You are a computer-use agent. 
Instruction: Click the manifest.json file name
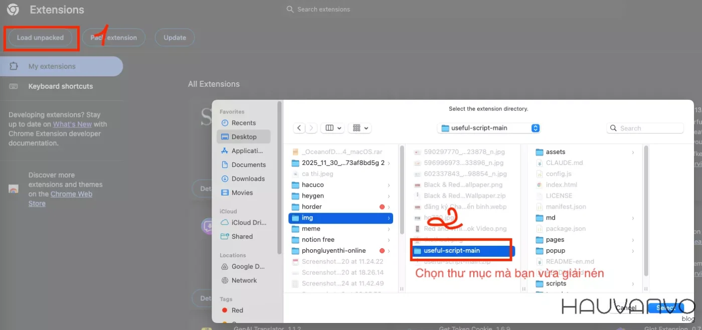[x=566, y=207]
